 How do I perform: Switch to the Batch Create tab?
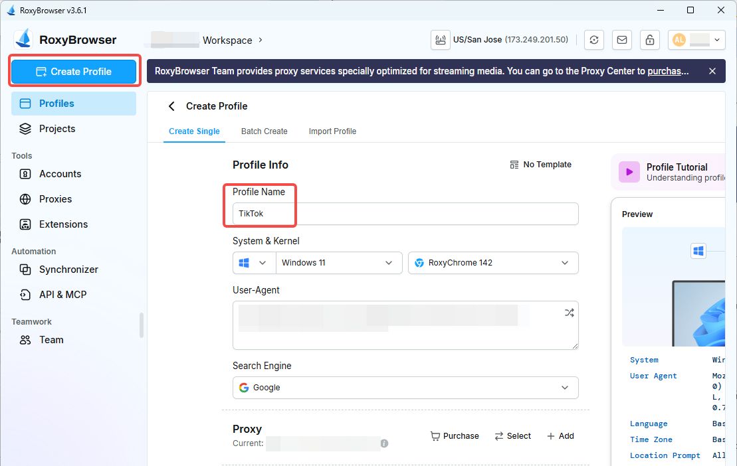(264, 131)
